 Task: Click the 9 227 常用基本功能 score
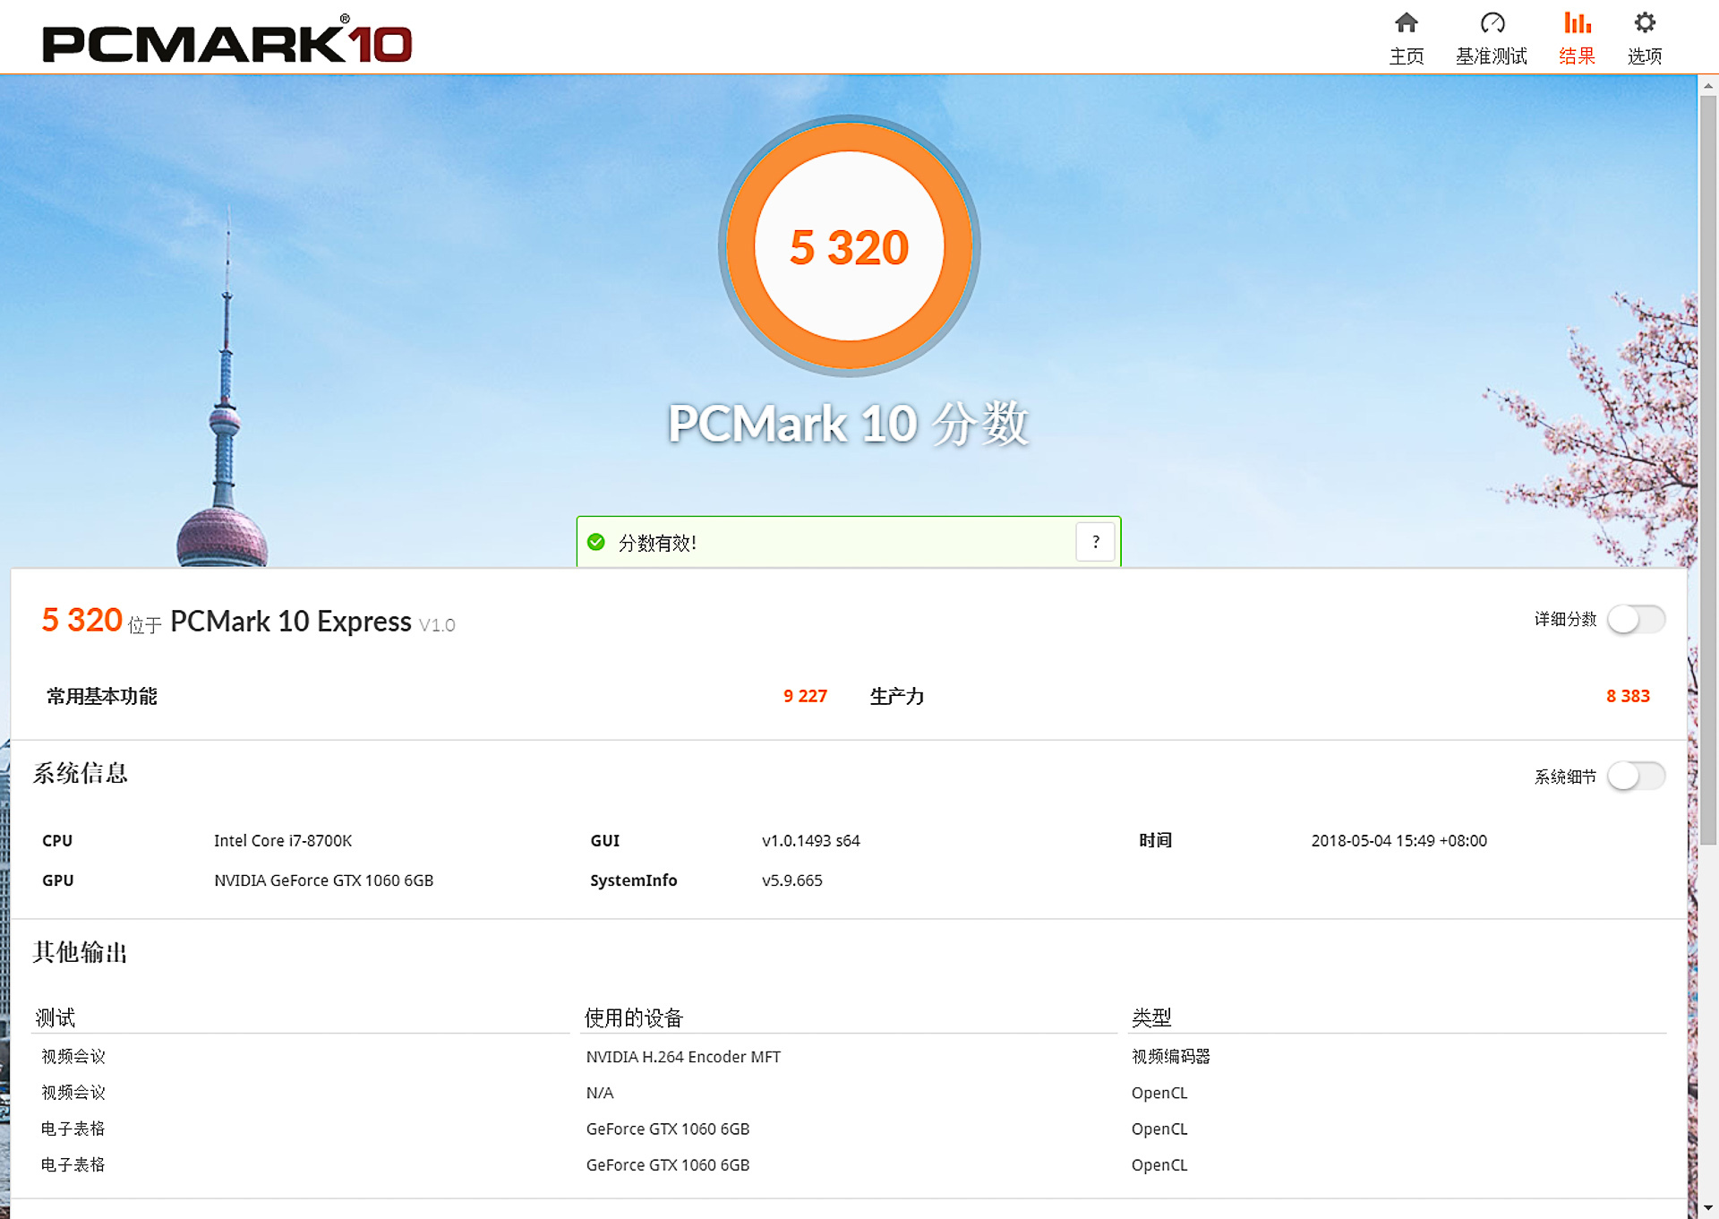805,696
